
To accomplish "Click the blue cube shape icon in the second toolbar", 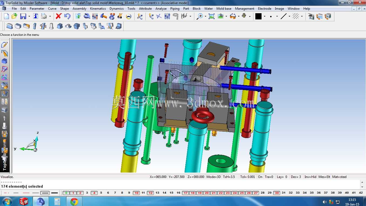I will [60, 26].
